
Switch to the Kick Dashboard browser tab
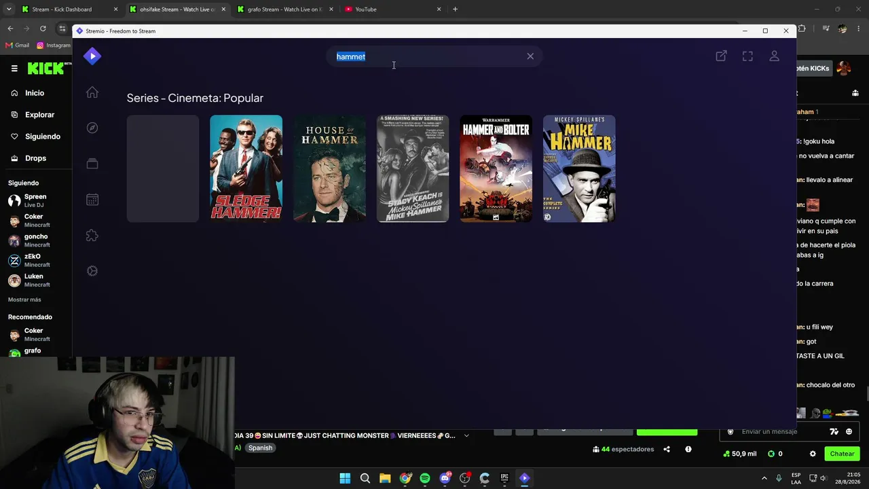pyautogui.click(x=69, y=10)
